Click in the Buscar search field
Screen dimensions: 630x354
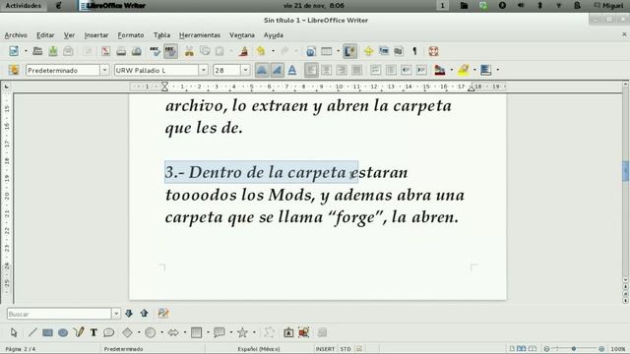point(59,314)
